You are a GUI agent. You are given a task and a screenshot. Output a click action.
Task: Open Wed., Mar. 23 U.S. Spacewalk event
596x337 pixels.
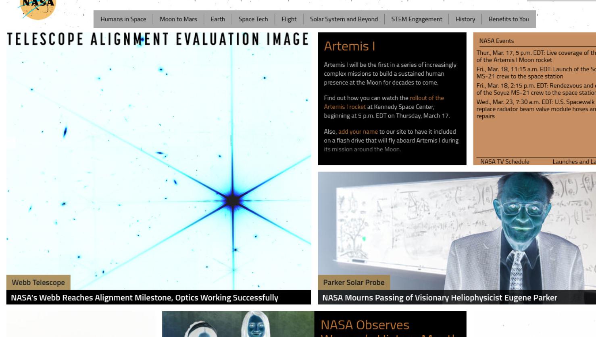(x=536, y=109)
